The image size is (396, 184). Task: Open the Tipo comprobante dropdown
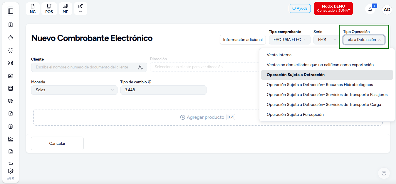click(290, 40)
